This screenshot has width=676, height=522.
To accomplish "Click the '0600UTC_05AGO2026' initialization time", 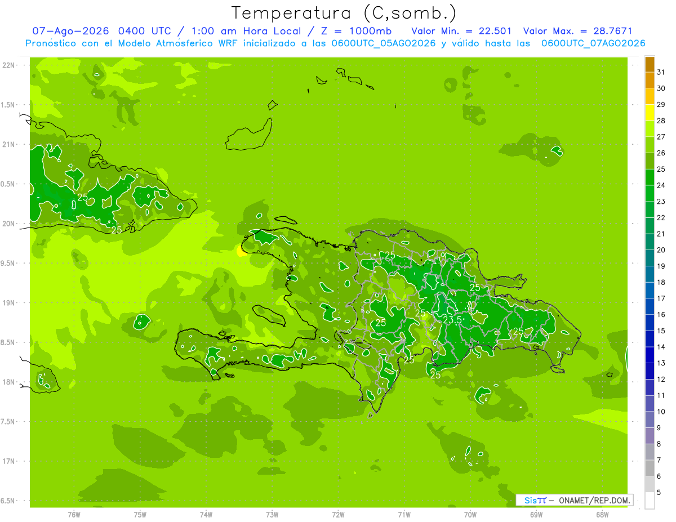I will [384, 43].
